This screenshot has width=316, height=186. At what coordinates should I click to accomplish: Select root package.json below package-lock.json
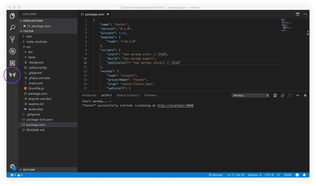pos(36,125)
